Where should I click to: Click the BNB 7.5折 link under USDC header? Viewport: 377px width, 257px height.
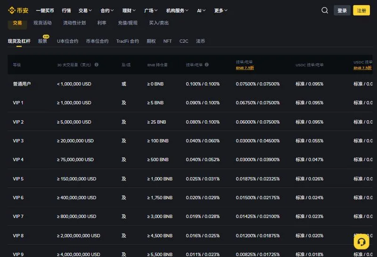tap(362, 68)
